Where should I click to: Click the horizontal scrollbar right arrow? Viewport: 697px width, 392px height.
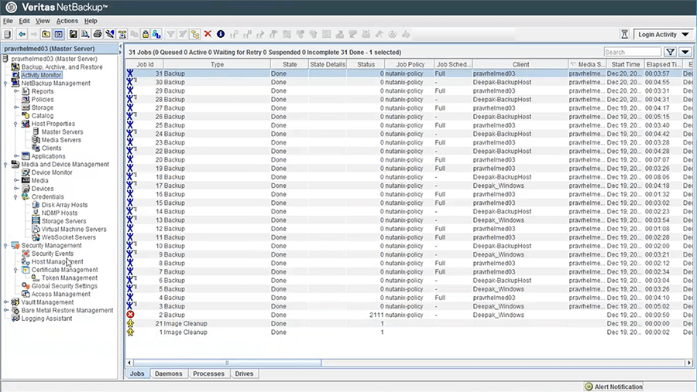(x=689, y=363)
